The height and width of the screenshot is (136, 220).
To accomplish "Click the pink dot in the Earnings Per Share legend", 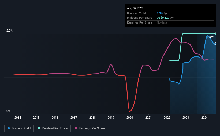I will tap(76, 129).
